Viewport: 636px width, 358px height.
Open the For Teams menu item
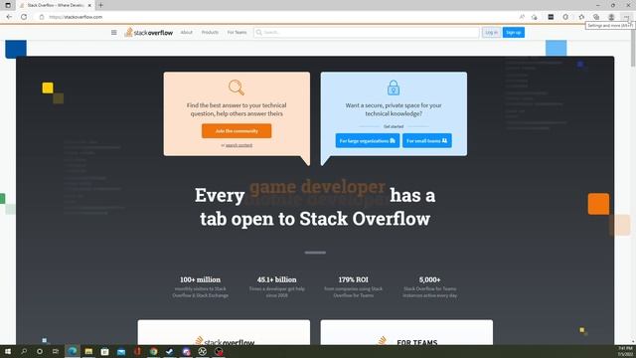coord(237,32)
